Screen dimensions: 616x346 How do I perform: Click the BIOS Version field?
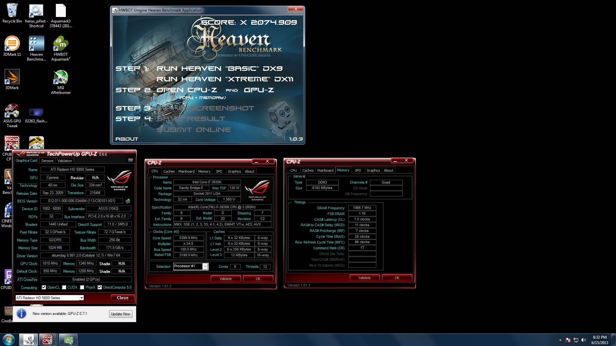pos(81,201)
